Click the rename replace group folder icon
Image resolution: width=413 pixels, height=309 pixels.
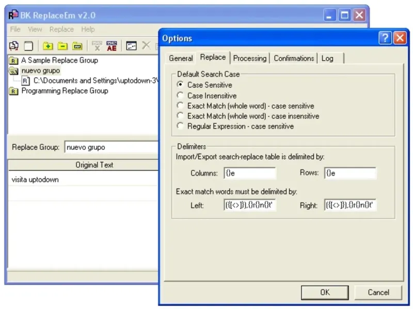[x=77, y=46]
